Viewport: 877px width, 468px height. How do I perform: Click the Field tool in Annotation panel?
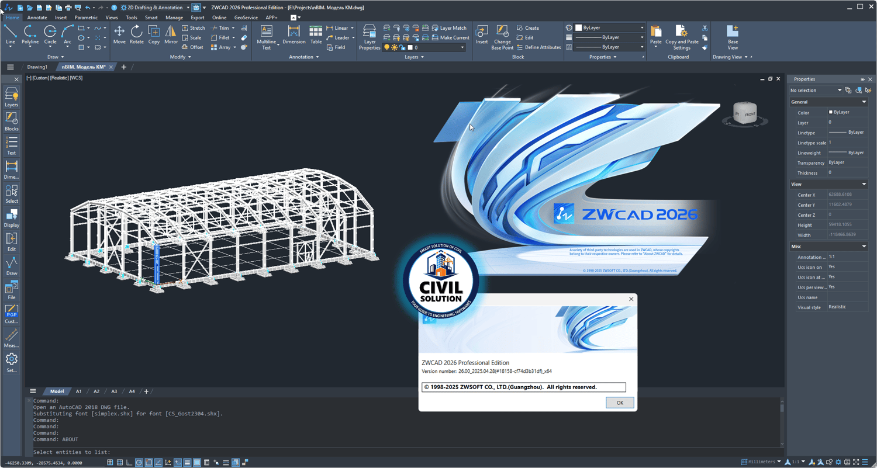tap(336, 47)
